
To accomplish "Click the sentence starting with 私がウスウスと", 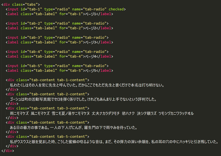I will pos(113,142).
